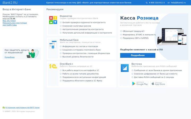The height and width of the screenshot is (119, 191).
Task: Download the Mac OS (Intel) installer
Action: [x=9, y=21]
